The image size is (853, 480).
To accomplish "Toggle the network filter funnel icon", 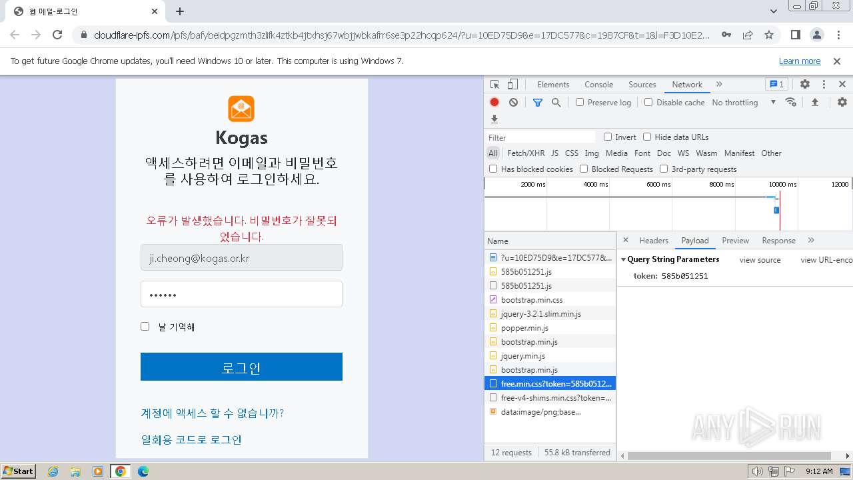I will coord(538,103).
